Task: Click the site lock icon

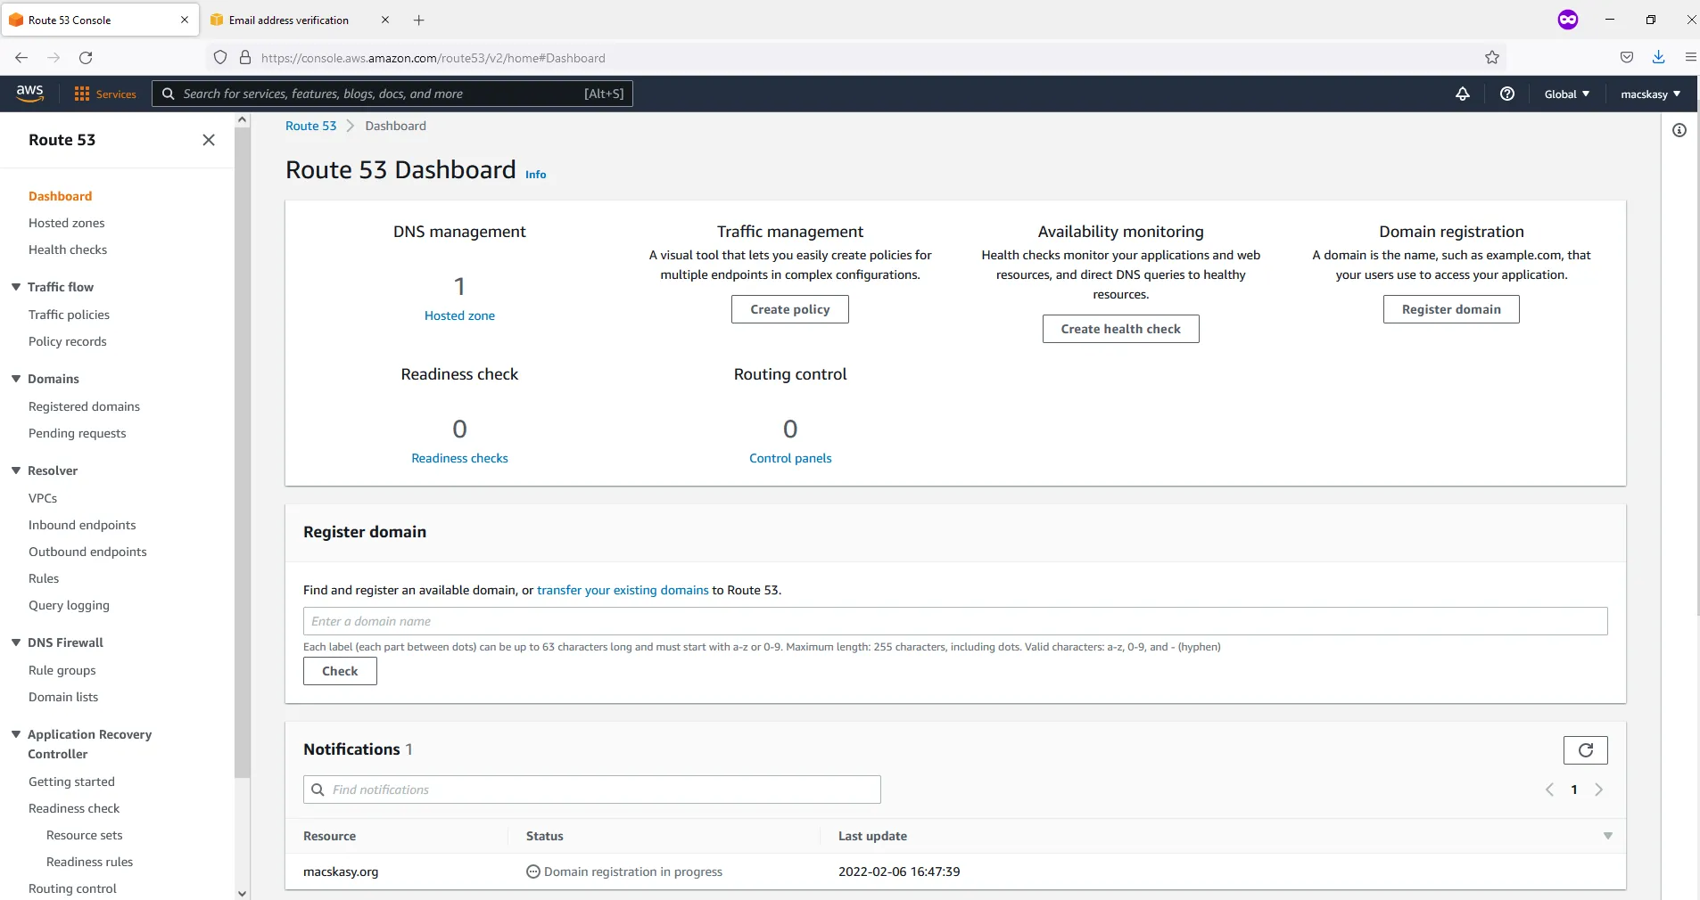Action: [x=245, y=58]
